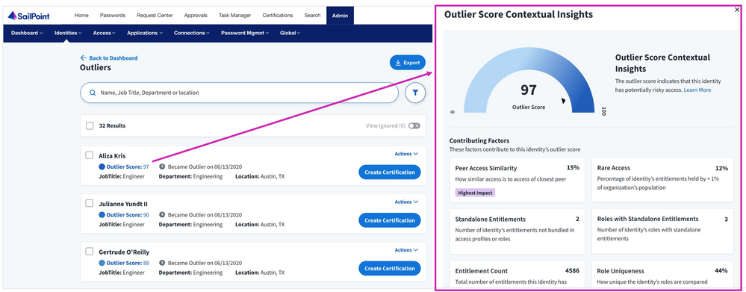Create Certification for Julianne Yundt II

point(390,220)
